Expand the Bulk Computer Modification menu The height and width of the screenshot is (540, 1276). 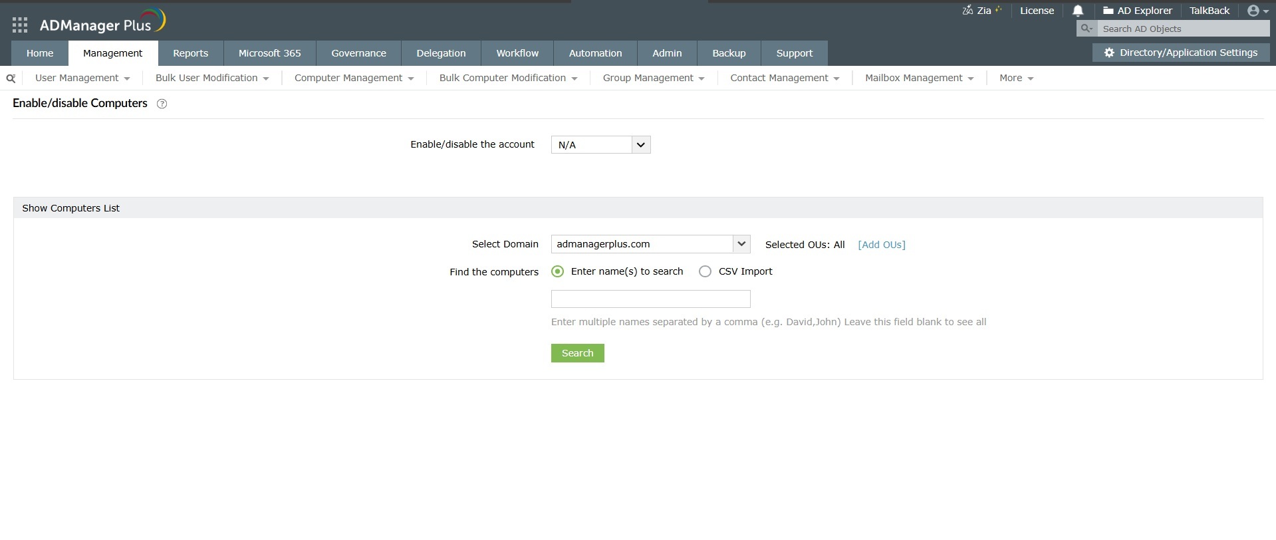509,78
